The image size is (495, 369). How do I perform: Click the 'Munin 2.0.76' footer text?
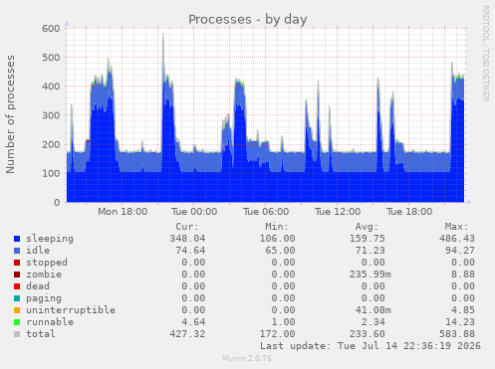click(247, 358)
